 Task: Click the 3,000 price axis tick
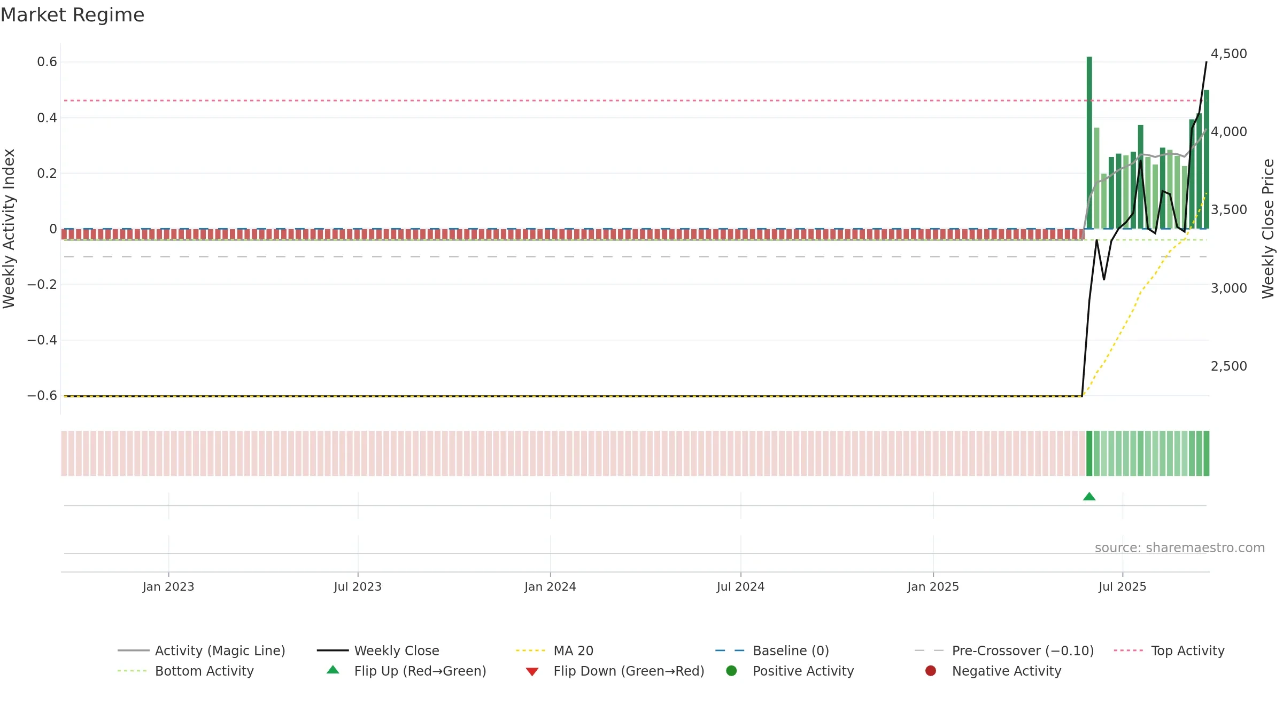[1228, 288]
